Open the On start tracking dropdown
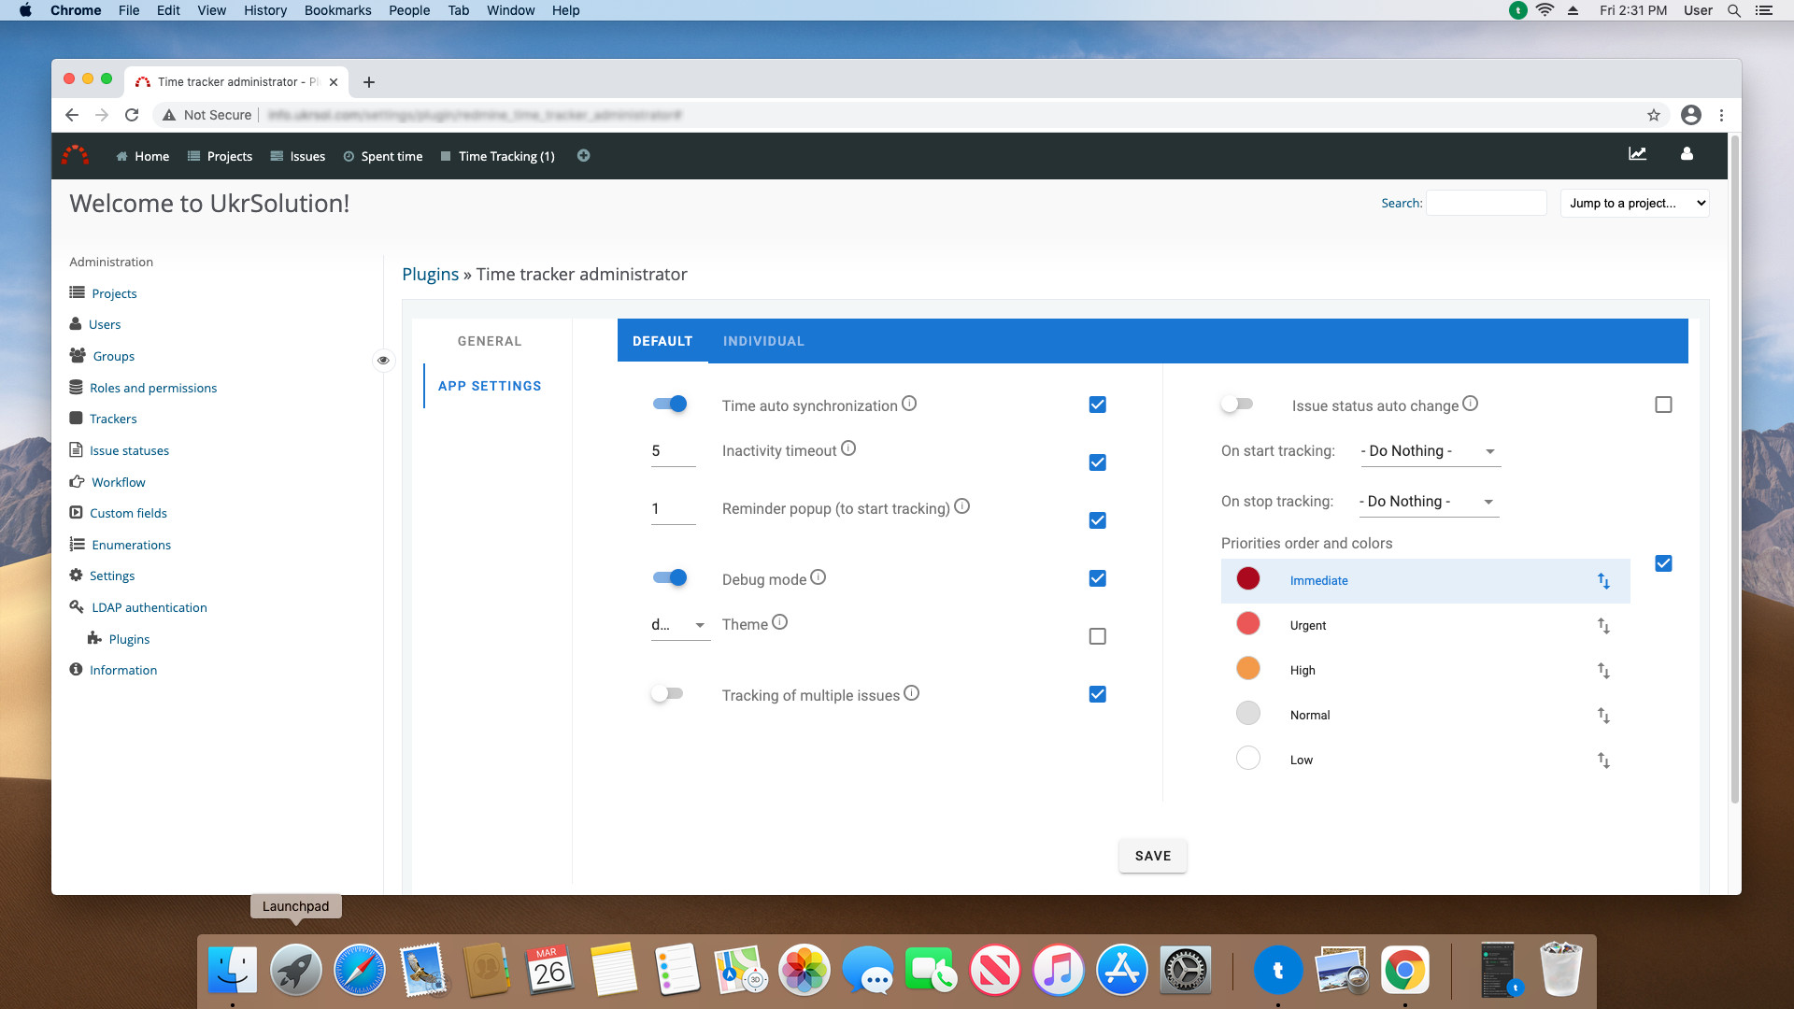 [x=1430, y=451]
